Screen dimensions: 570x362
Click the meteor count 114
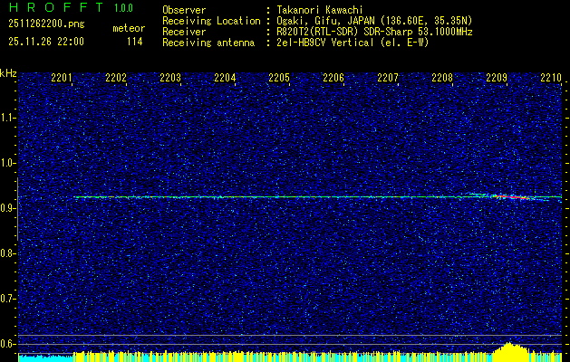(134, 42)
